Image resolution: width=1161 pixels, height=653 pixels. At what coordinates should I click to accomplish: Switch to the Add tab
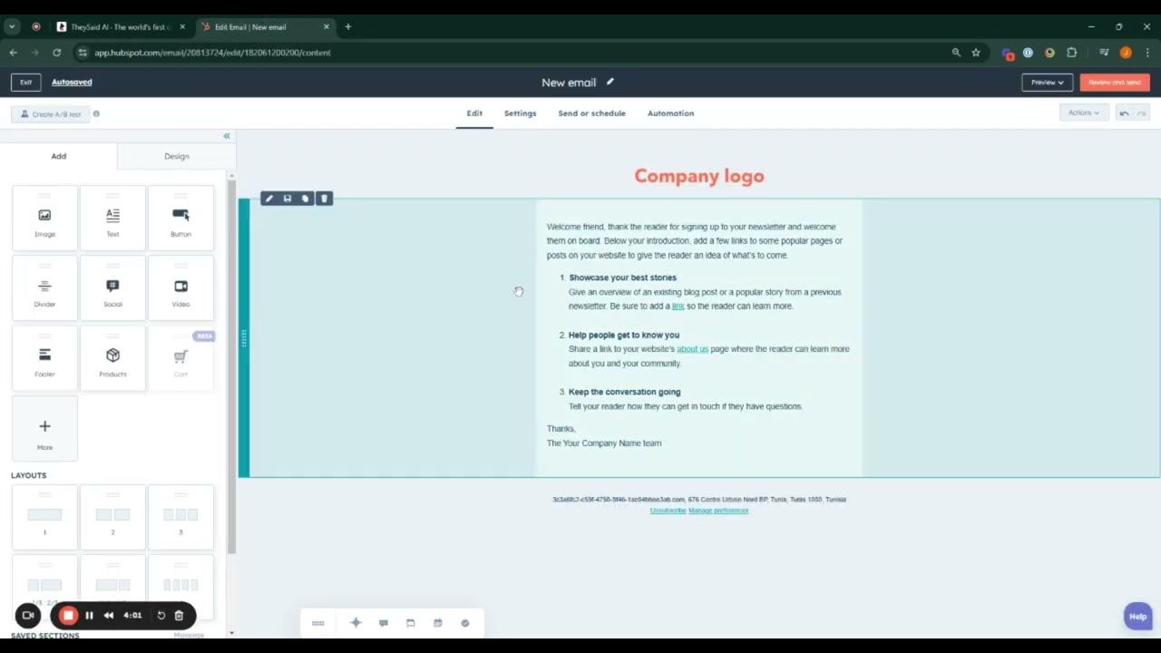(x=59, y=156)
